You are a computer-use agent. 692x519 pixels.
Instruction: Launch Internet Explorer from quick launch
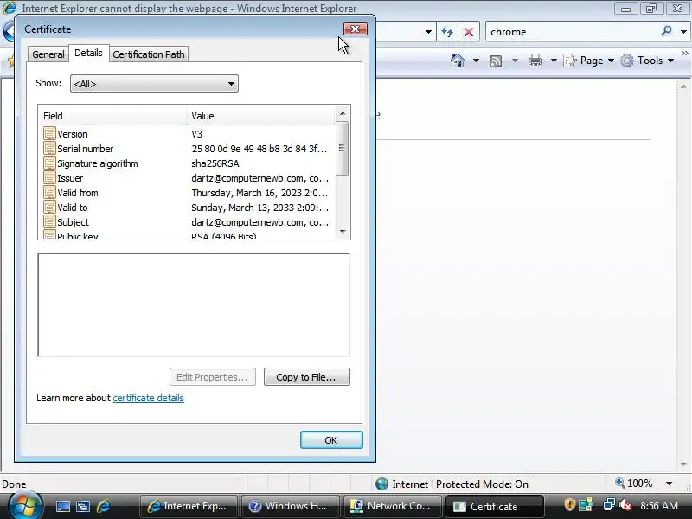(103, 506)
